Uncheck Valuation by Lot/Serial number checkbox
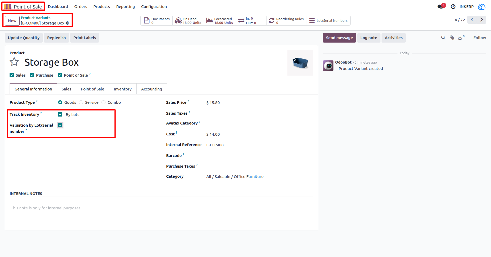 (60, 125)
